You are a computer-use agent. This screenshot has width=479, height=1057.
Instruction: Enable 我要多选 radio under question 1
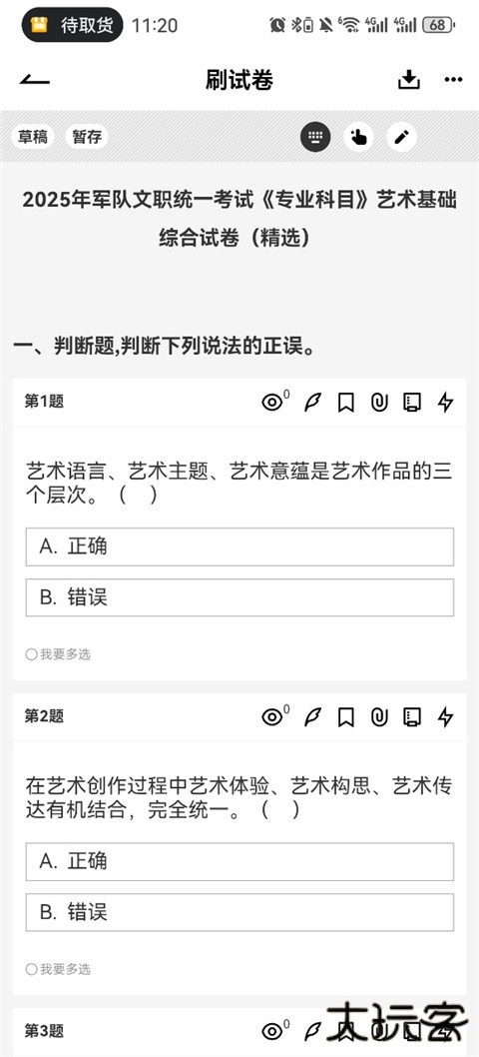[x=58, y=654]
